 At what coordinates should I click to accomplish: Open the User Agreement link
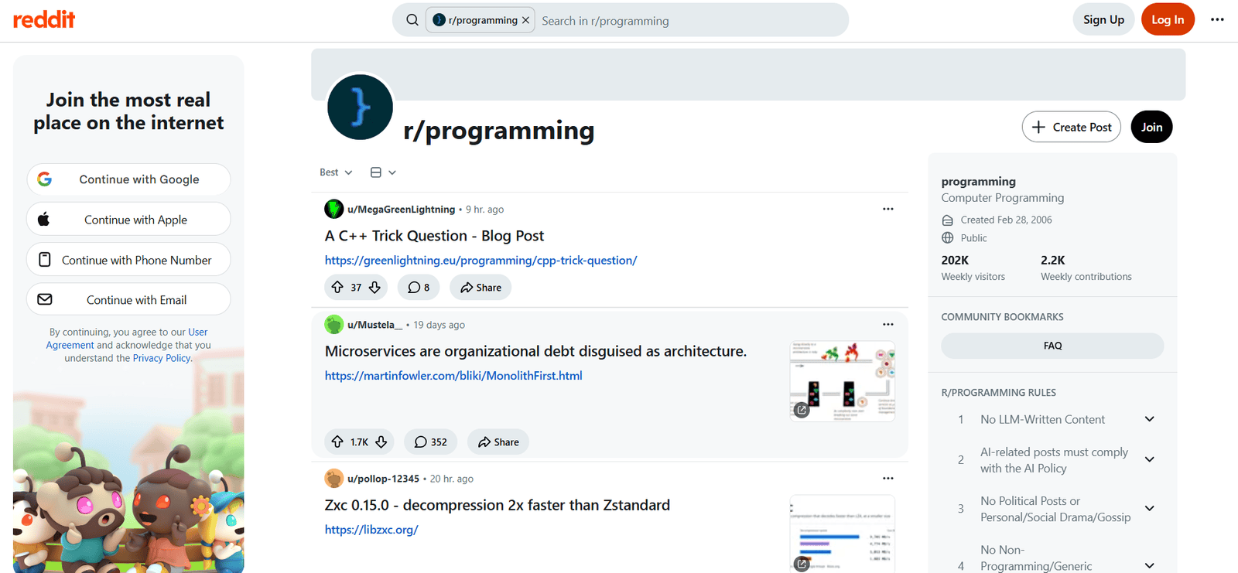pyautogui.click(x=127, y=339)
